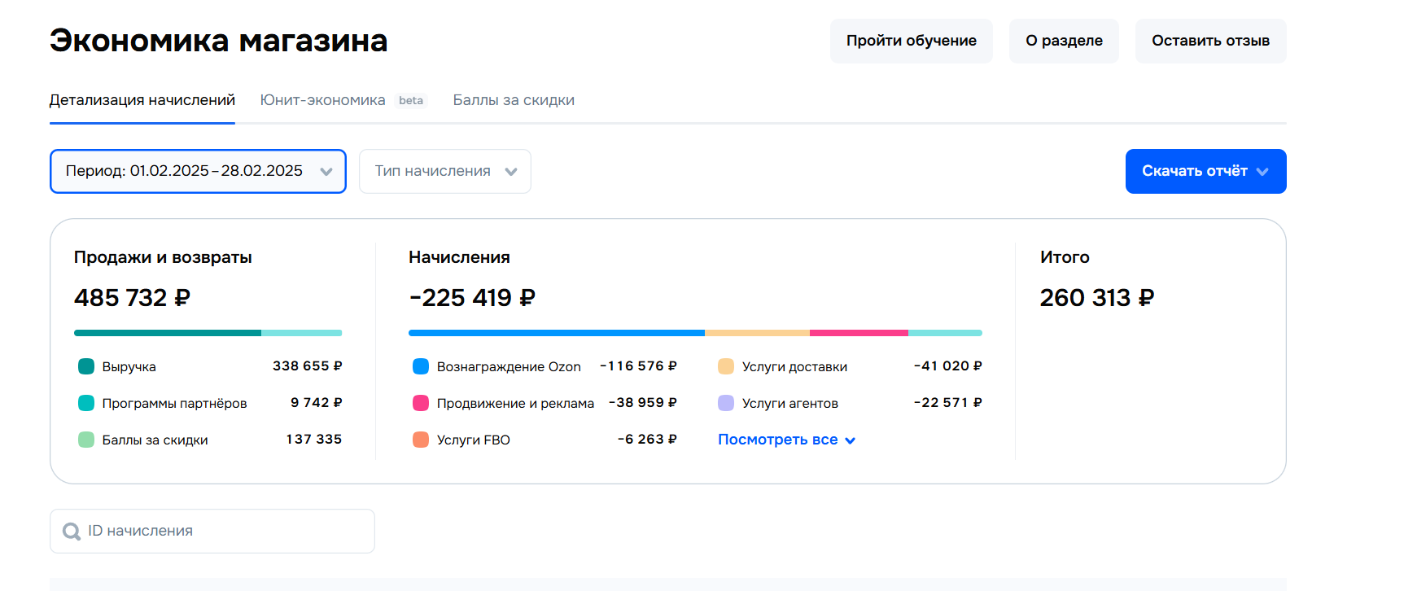Image resolution: width=1417 pixels, height=591 pixels.
Task: Click the Выручка teal legend swatch
Action: coord(86,366)
